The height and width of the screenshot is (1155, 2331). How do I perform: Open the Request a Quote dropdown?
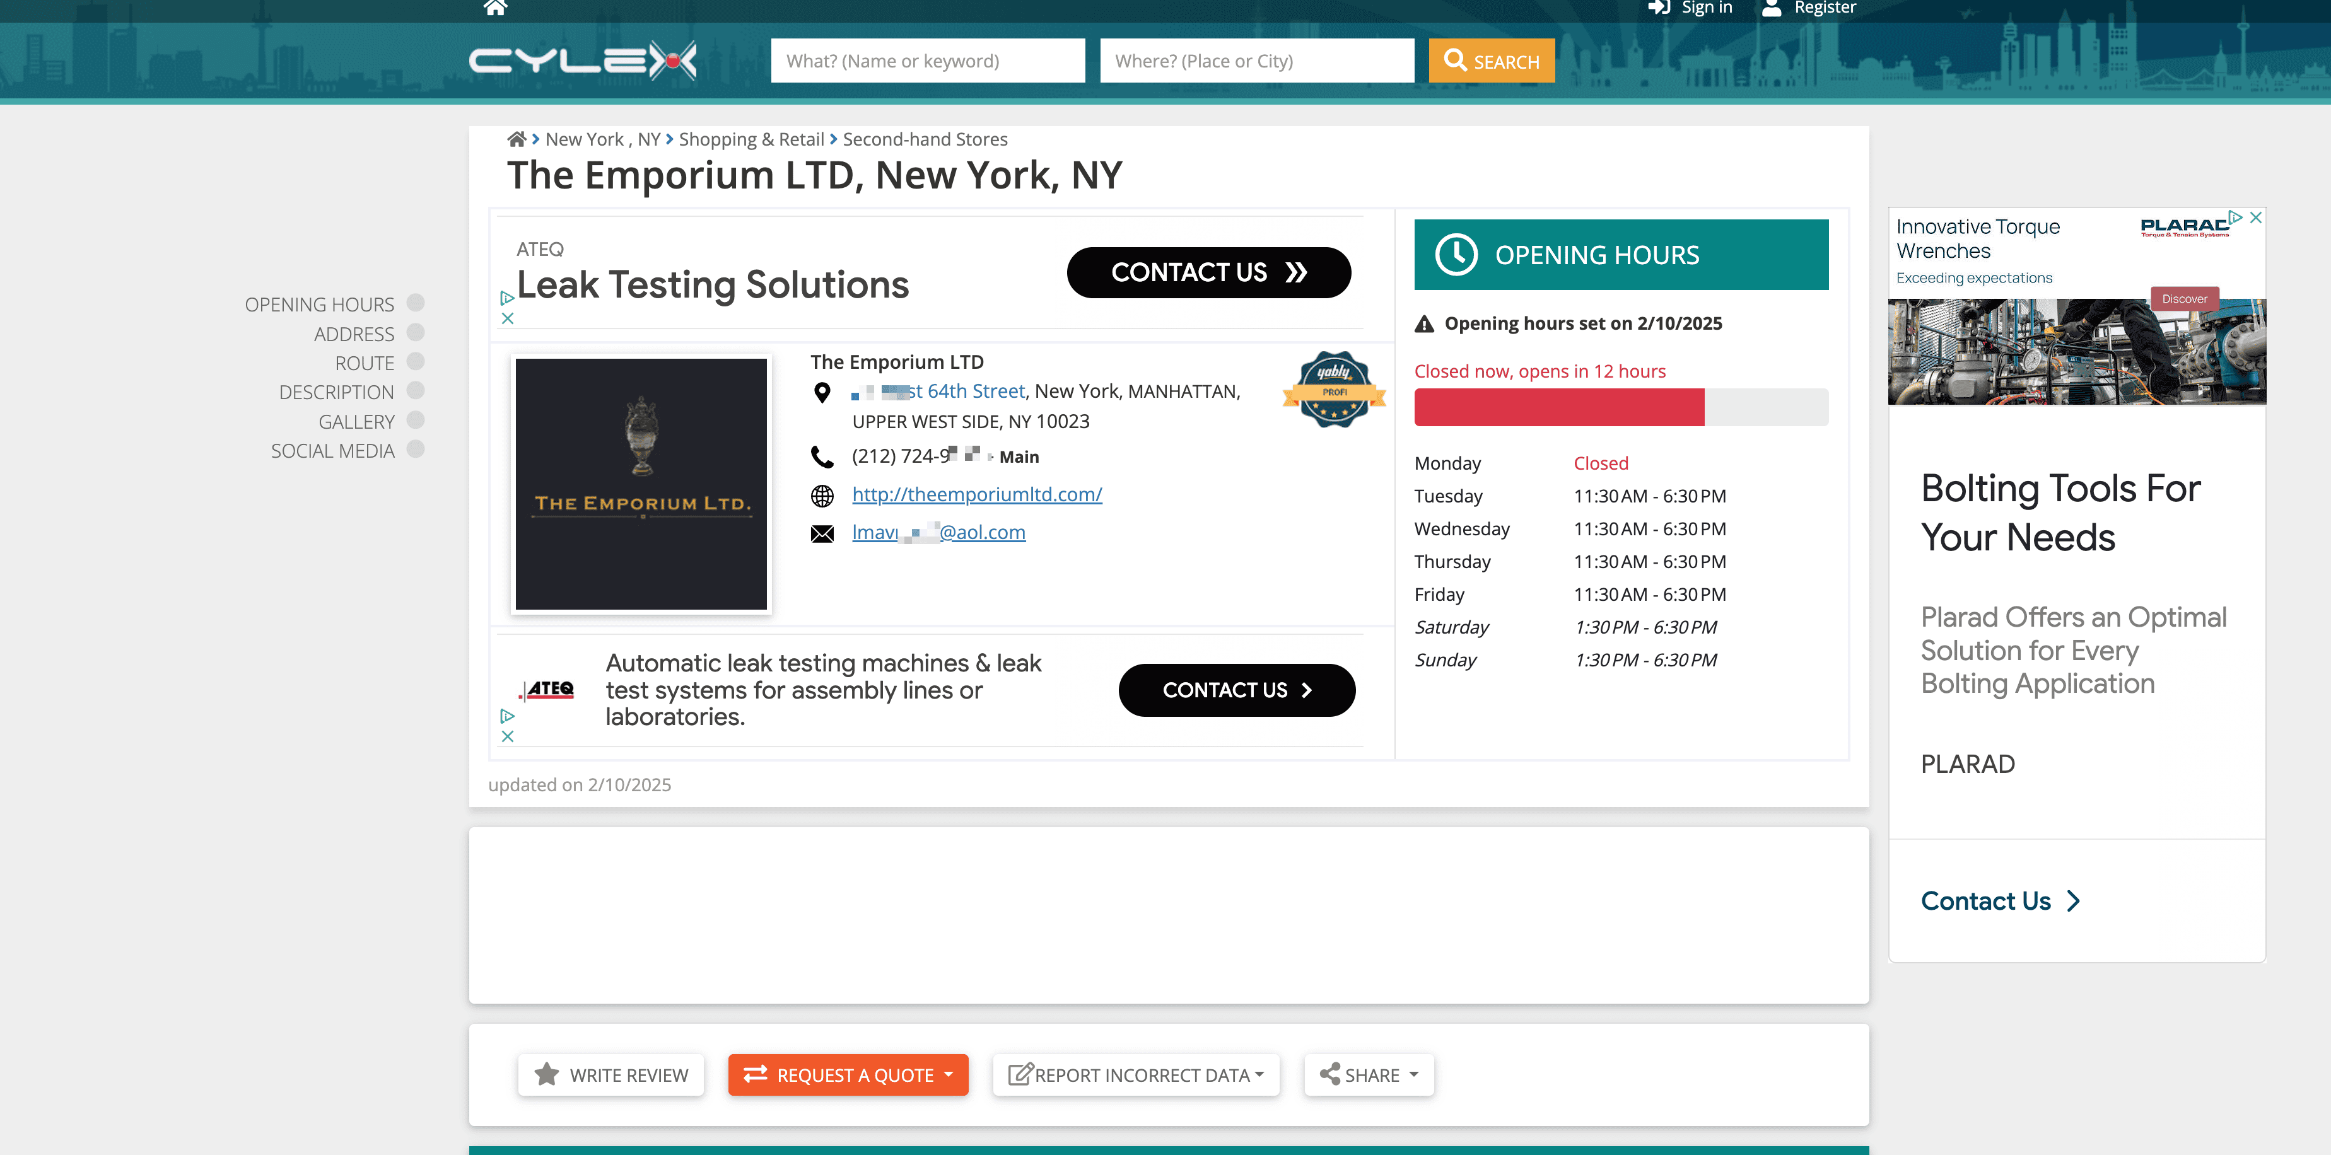coord(848,1074)
